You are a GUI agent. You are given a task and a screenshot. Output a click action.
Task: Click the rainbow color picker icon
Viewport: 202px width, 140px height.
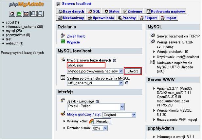click(x=91, y=121)
